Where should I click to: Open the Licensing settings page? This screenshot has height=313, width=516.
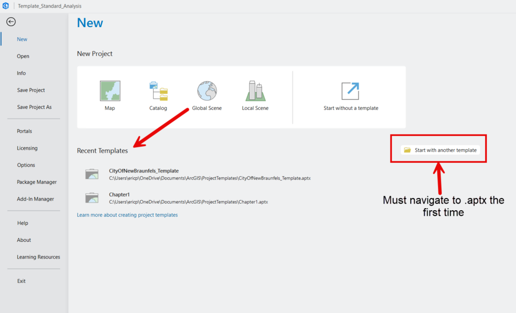27,148
